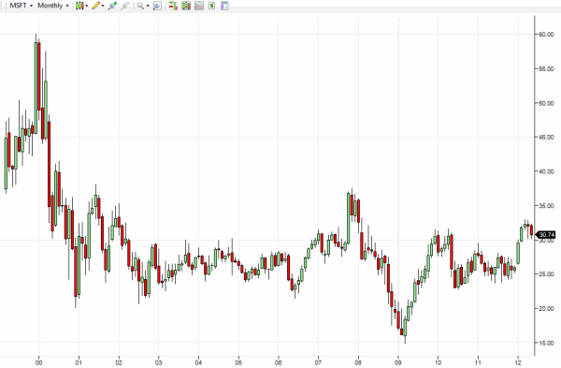Click the add indicator icon with green plus
The image size is (561, 368).
[x=112, y=6]
